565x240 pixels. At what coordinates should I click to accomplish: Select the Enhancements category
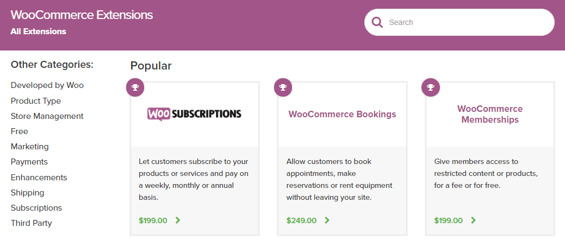point(39,178)
